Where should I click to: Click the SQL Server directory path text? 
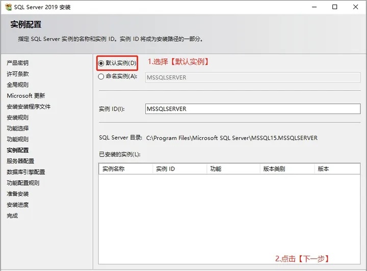[x=232, y=138]
